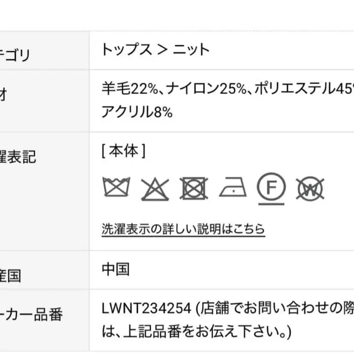Click the crossed-out W wet-clean icon
Image resolution: width=354 pixels, height=354 pixels.
pos(310,188)
